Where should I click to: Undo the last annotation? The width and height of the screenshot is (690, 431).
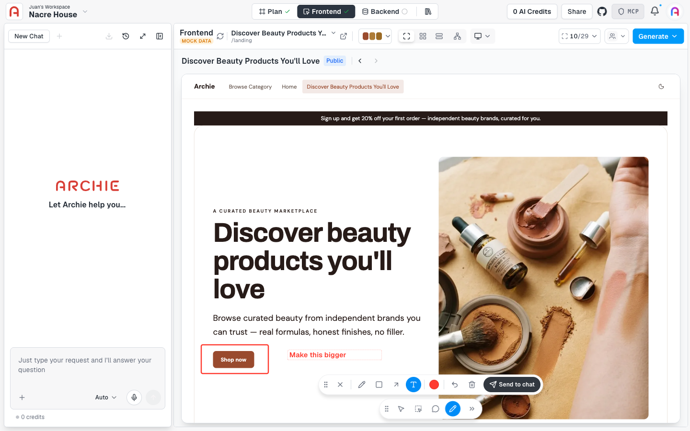point(455,385)
